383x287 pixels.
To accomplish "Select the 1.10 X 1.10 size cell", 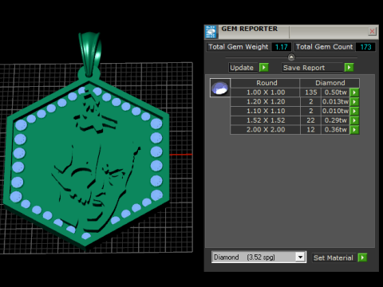I will point(266,111).
